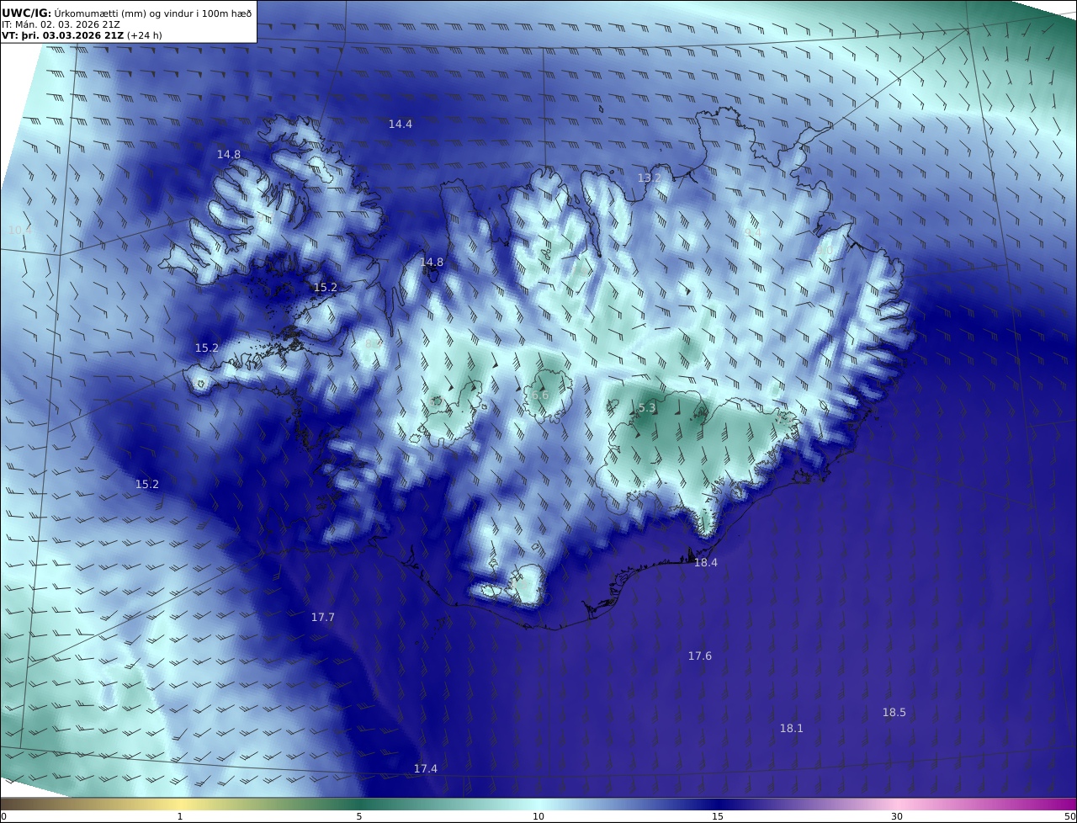Click the 'IT: Mán. 02. 03. 2026 21Z' line

click(61, 25)
